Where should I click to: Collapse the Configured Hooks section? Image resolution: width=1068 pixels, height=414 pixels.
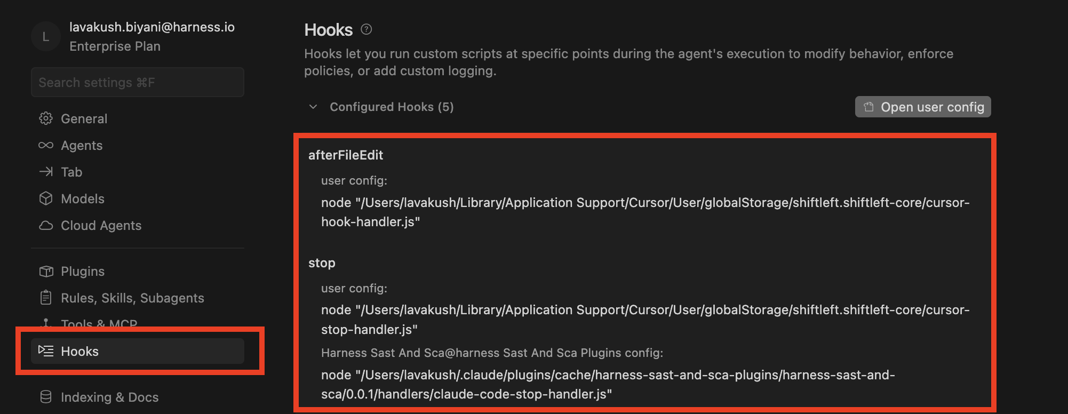(x=314, y=107)
